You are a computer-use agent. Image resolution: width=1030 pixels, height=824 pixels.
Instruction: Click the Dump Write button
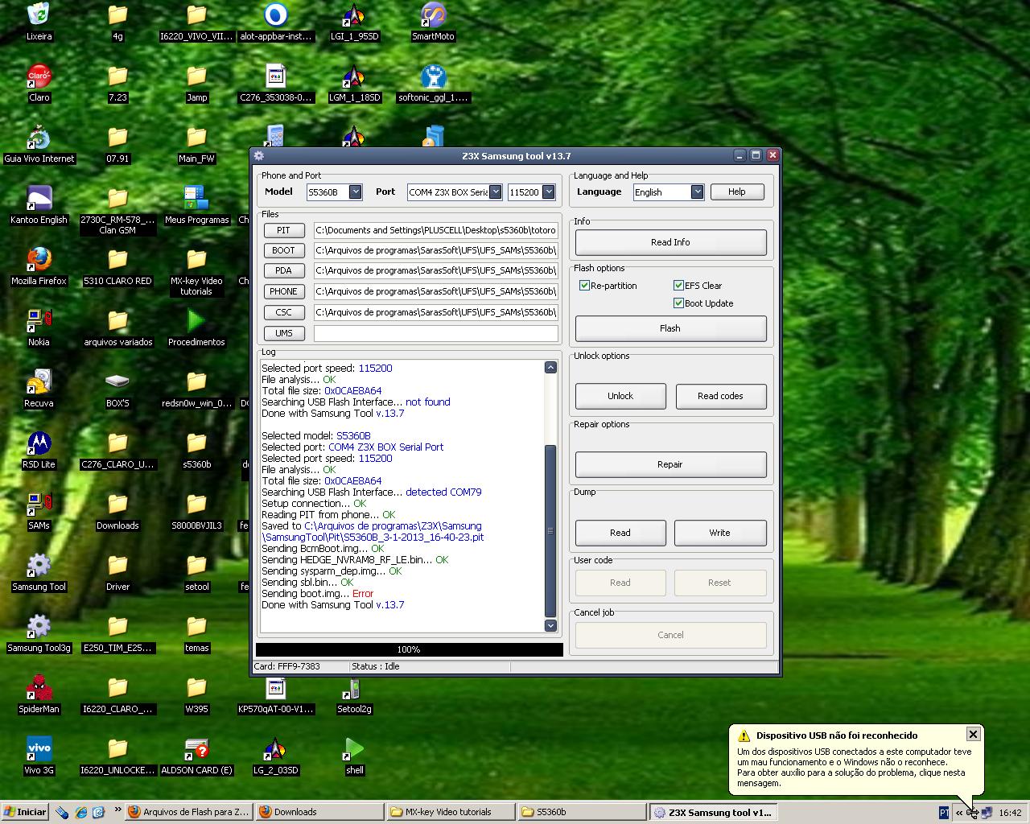720,533
